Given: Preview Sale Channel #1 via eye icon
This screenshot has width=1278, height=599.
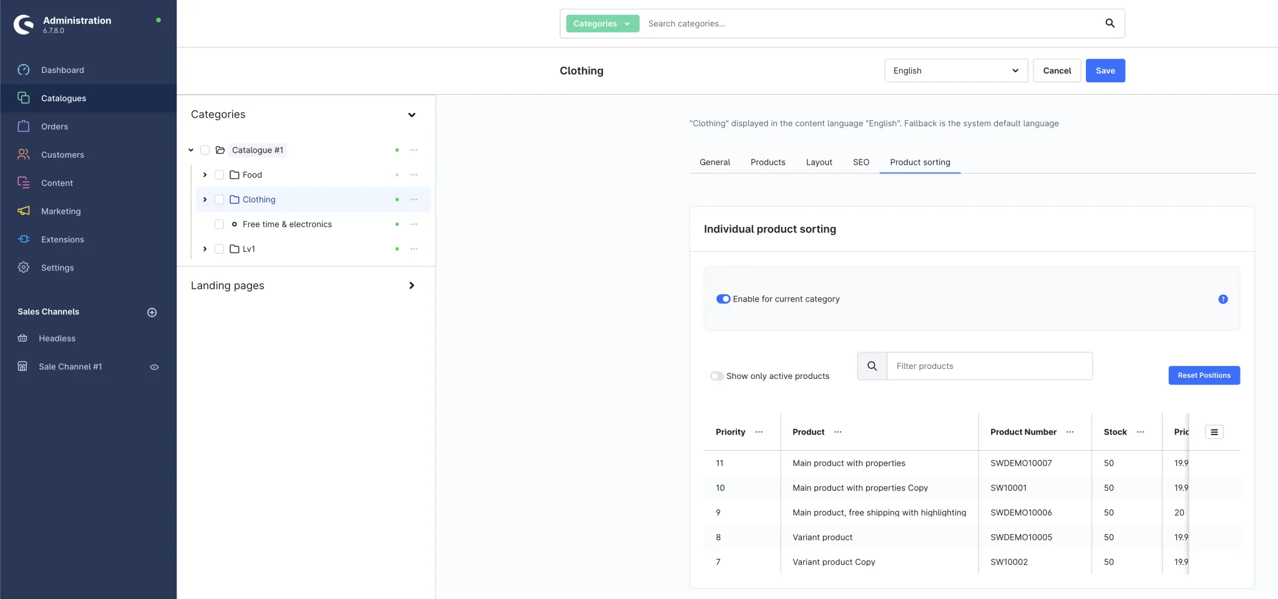Looking at the screenshot, I should (x=154, y=367).
